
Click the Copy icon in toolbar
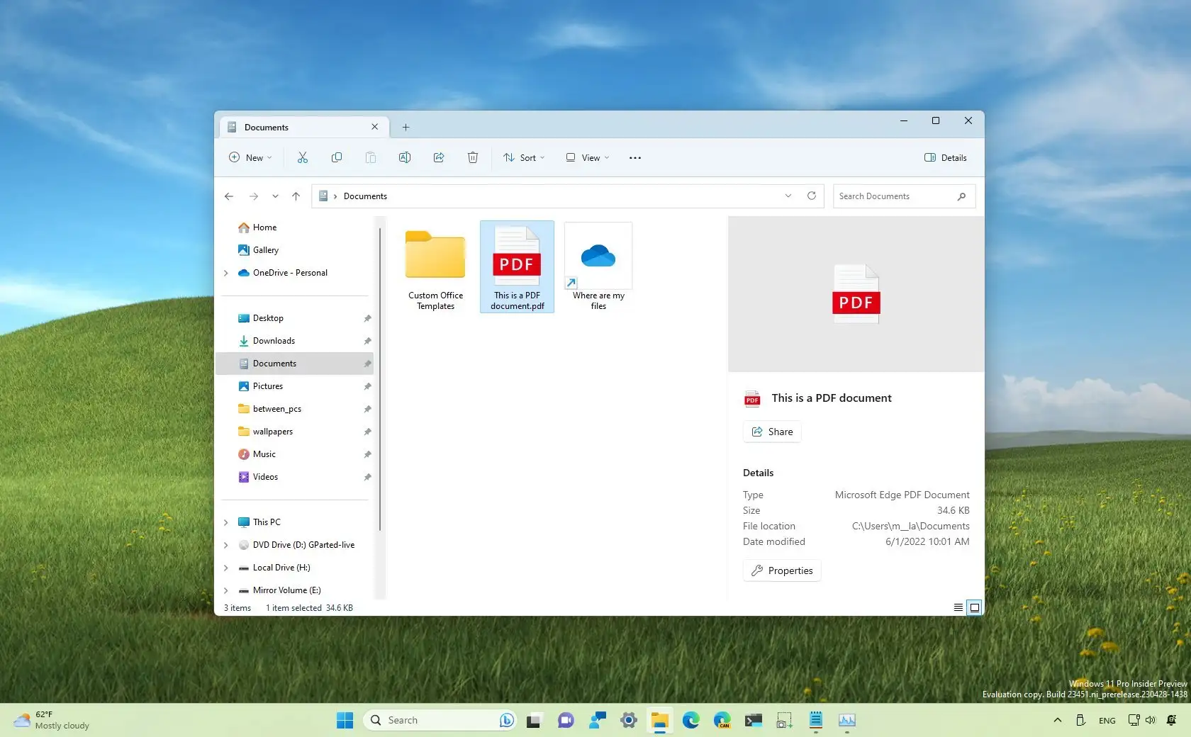point(337,157)
